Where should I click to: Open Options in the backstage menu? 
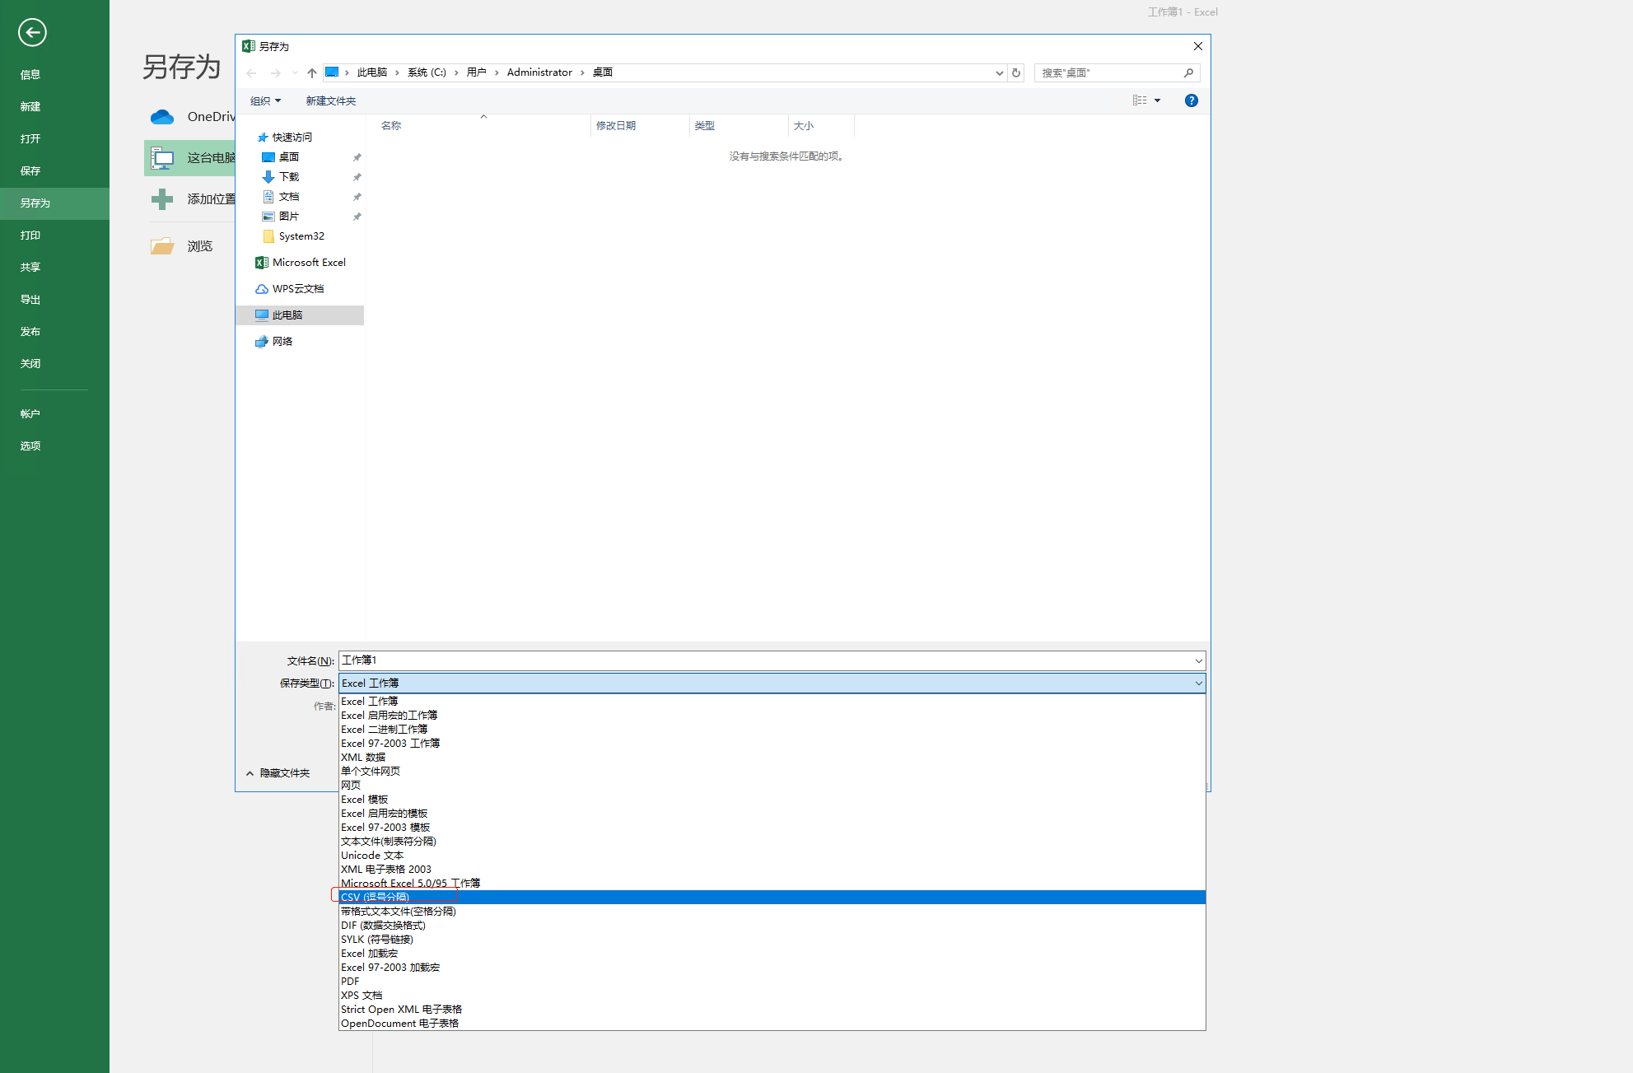(54, 446)
